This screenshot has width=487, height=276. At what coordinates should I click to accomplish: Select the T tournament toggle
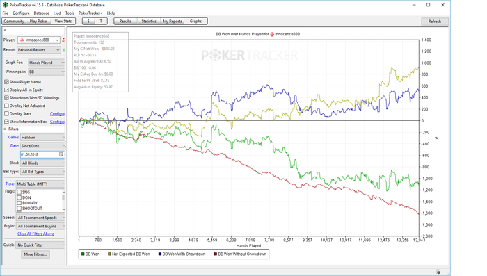pyautogui.click(x=101, y=21)
